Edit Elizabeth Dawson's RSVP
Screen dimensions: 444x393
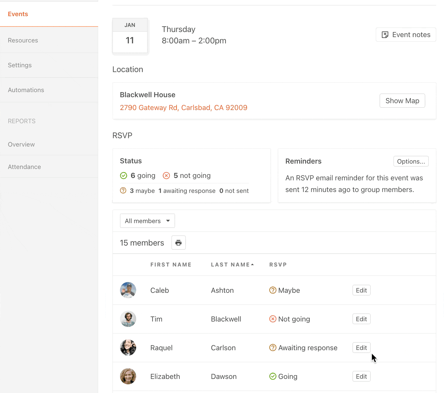[x=361, y=376]
